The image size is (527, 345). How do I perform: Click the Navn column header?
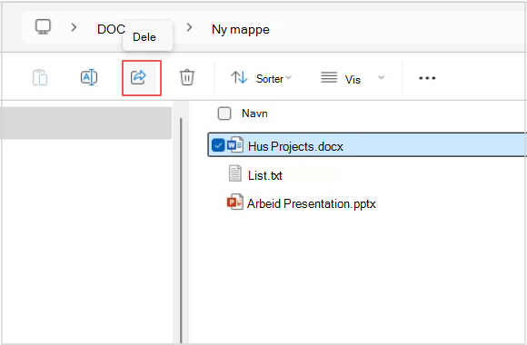click(254, 113)
